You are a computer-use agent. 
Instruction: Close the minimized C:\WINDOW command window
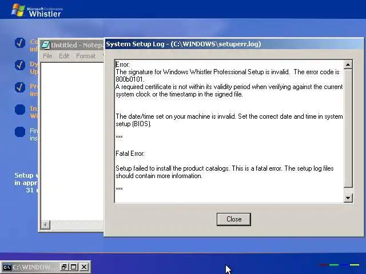pyautogui.click(x=84, y=267)
